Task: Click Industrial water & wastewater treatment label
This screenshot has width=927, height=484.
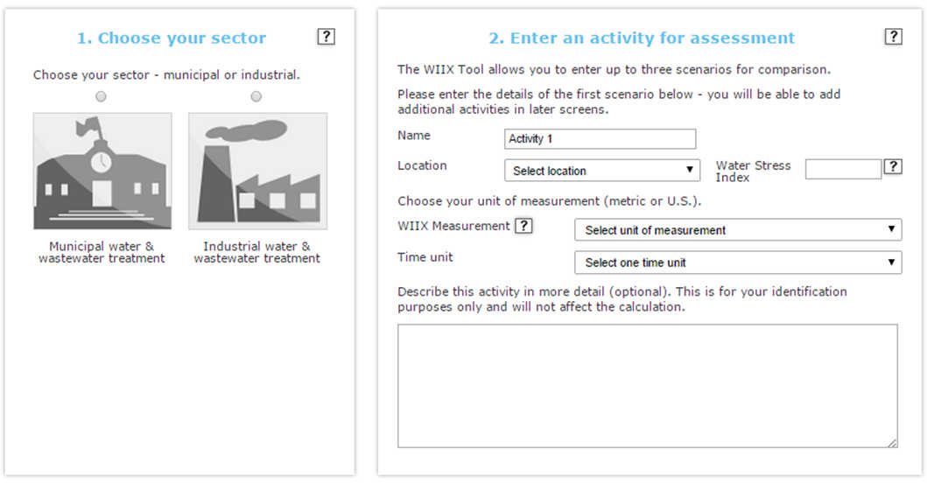Action: click(256, 253)
